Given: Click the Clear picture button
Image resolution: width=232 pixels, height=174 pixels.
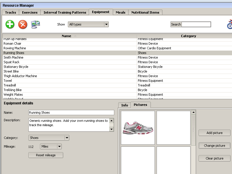Looking at the screenshot, I should pyautogui.click(x=214, y=158).
